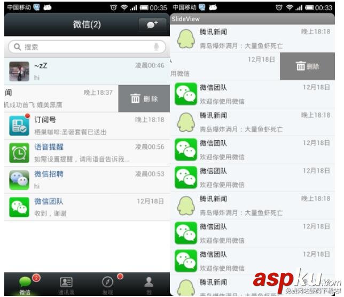Image resolution: width=344 pixels, height=297 pixels.
Task: Delete the swiped 18:37 news conversation
Action: tap(144, 98)
